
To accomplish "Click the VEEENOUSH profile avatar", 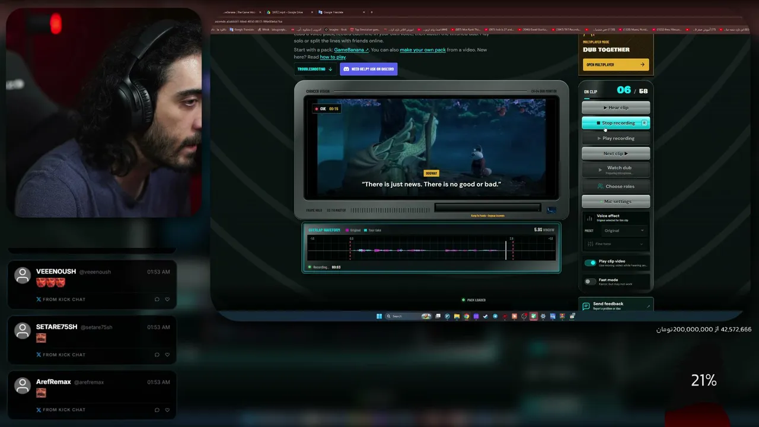I will point(23,275).
